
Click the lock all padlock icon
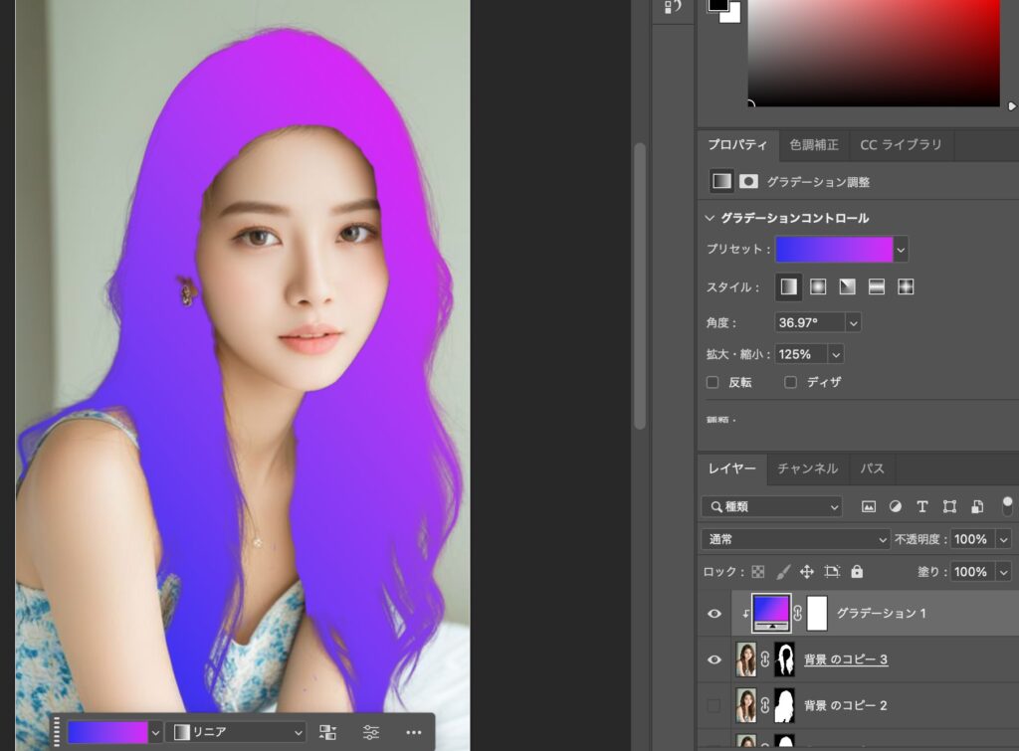tap(857, 572)
